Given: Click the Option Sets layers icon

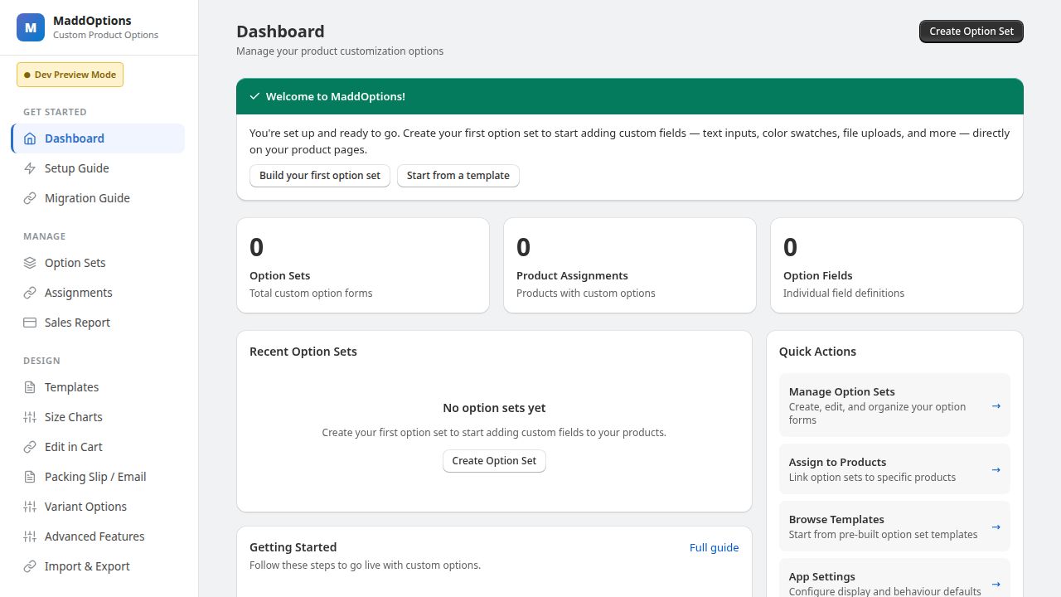Looking at the screenshot, I should [x=30, y=263].
